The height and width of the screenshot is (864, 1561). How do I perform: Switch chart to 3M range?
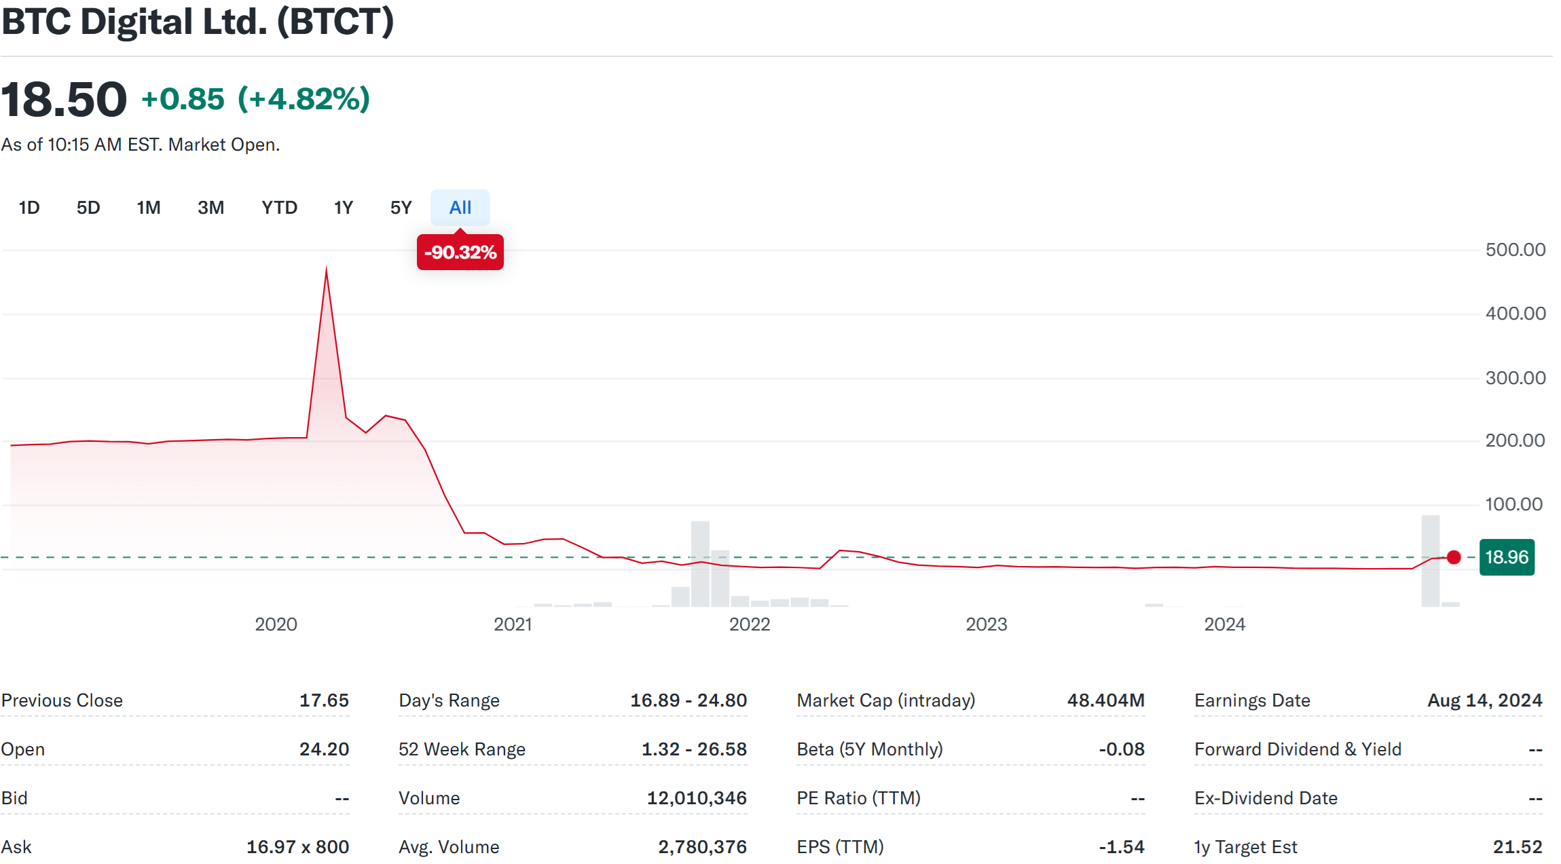pos(211,208)
